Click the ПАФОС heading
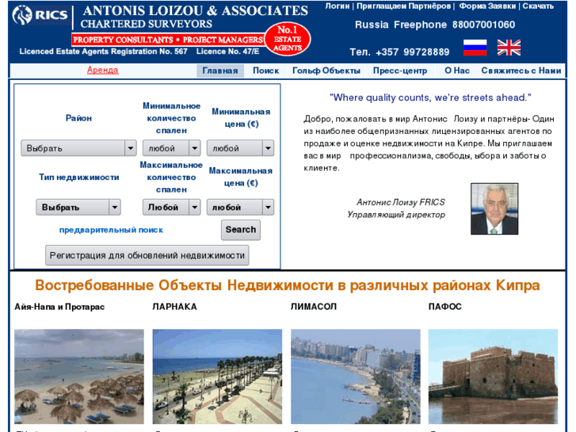Viewport: 576px width, 432px height. click(444, 307)
